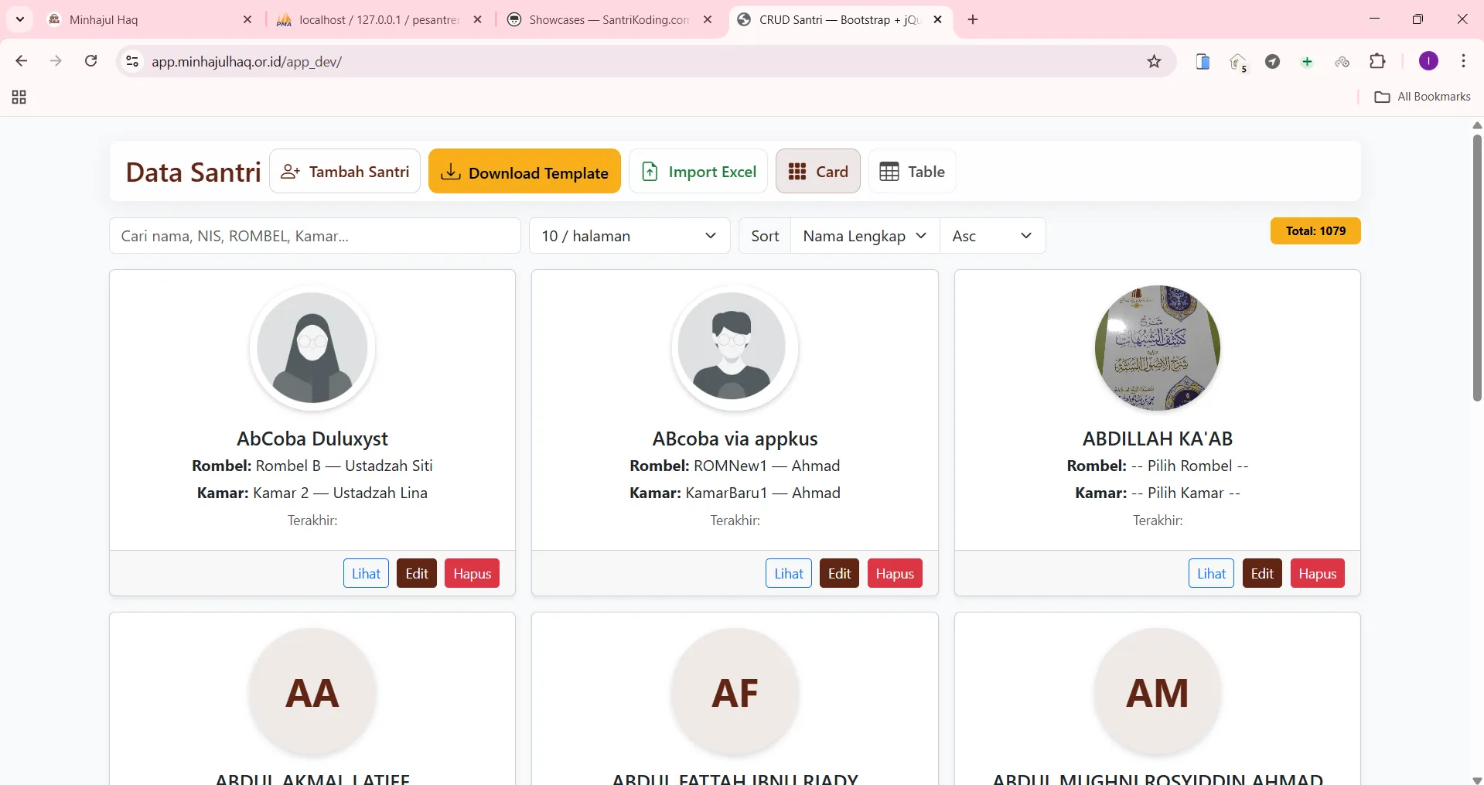Open the Nama Lengkap sort field dropdown
This screenshot has width=1484, height=785.
[865, 235]
